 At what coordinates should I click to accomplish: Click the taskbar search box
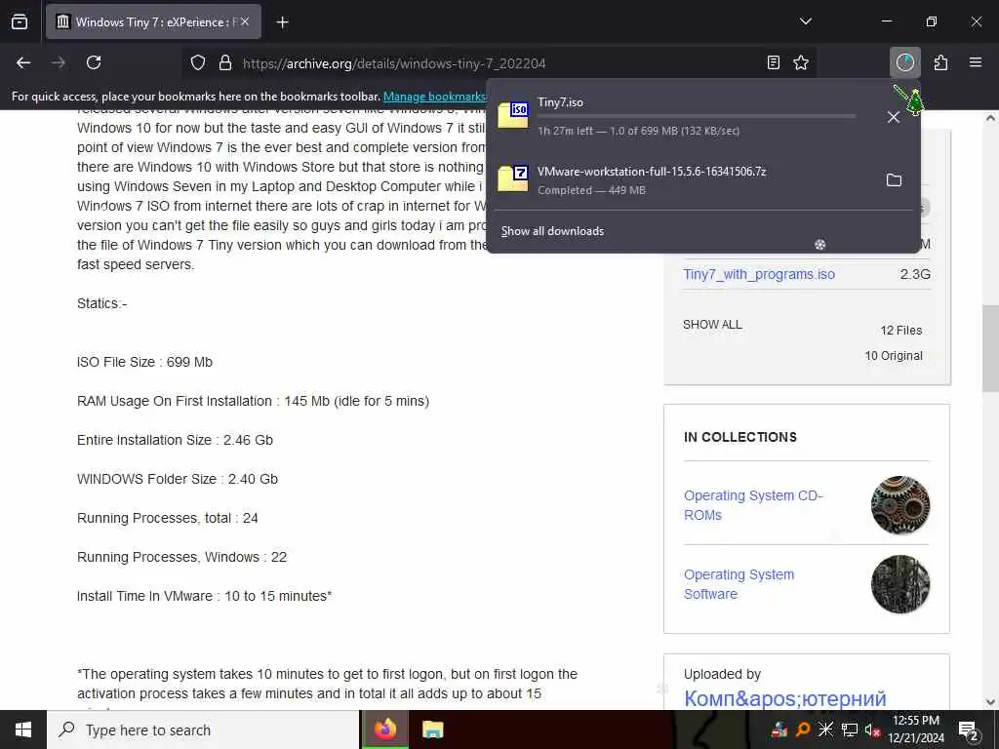(x=203, y=729)
